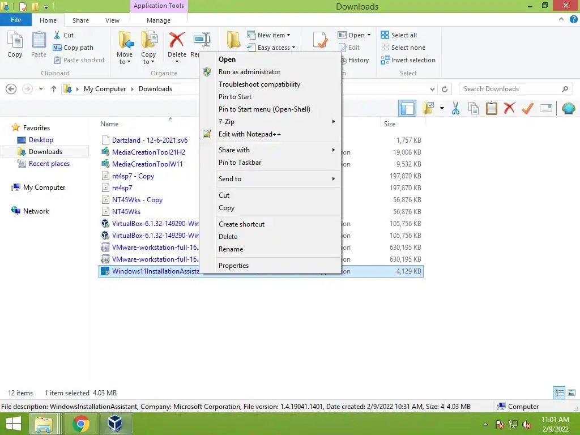Open Google Chrome from the taskbar
This screenshot has width=580, height=435.
pyautogui.click(x=80, y=424)
